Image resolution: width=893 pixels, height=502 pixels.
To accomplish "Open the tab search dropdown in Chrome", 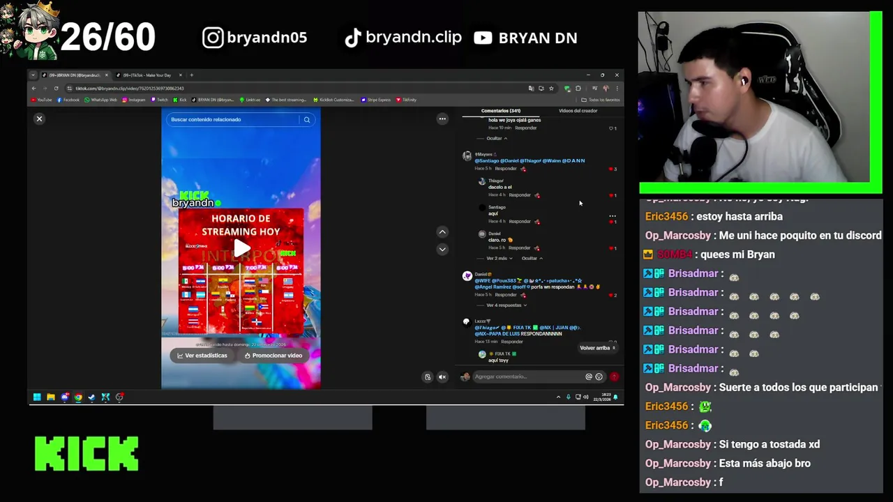I will (33, 75).
